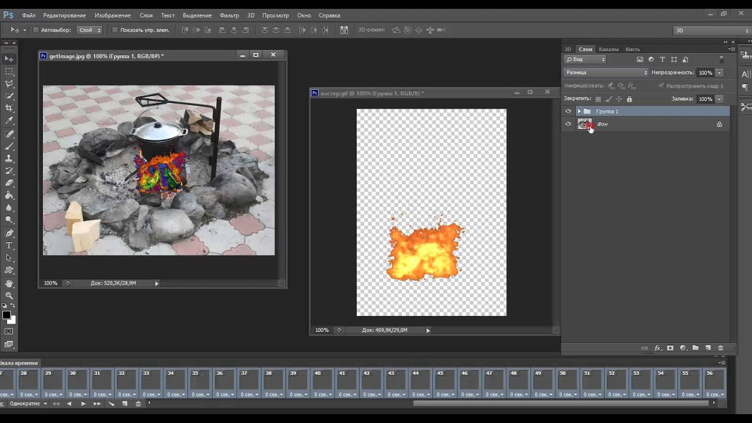Screen dimensions: 752x423
Task: Select the Blur tool
Action: click(9, 207)
